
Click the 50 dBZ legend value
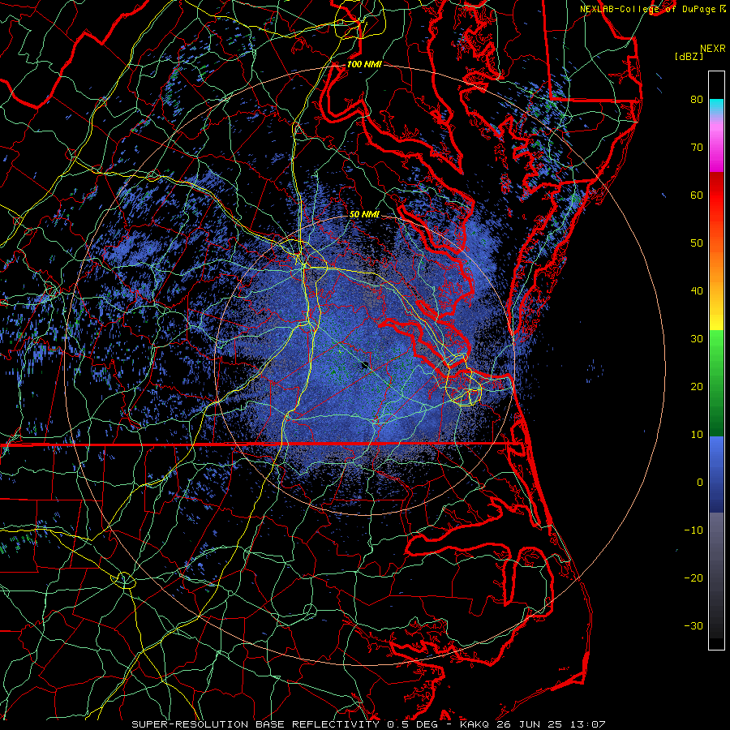pos(697,243)
